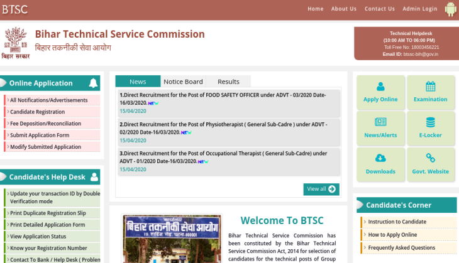Go to Home in the top navigation
The height and width of the screenshot is (263, 459).
(315, 9)
